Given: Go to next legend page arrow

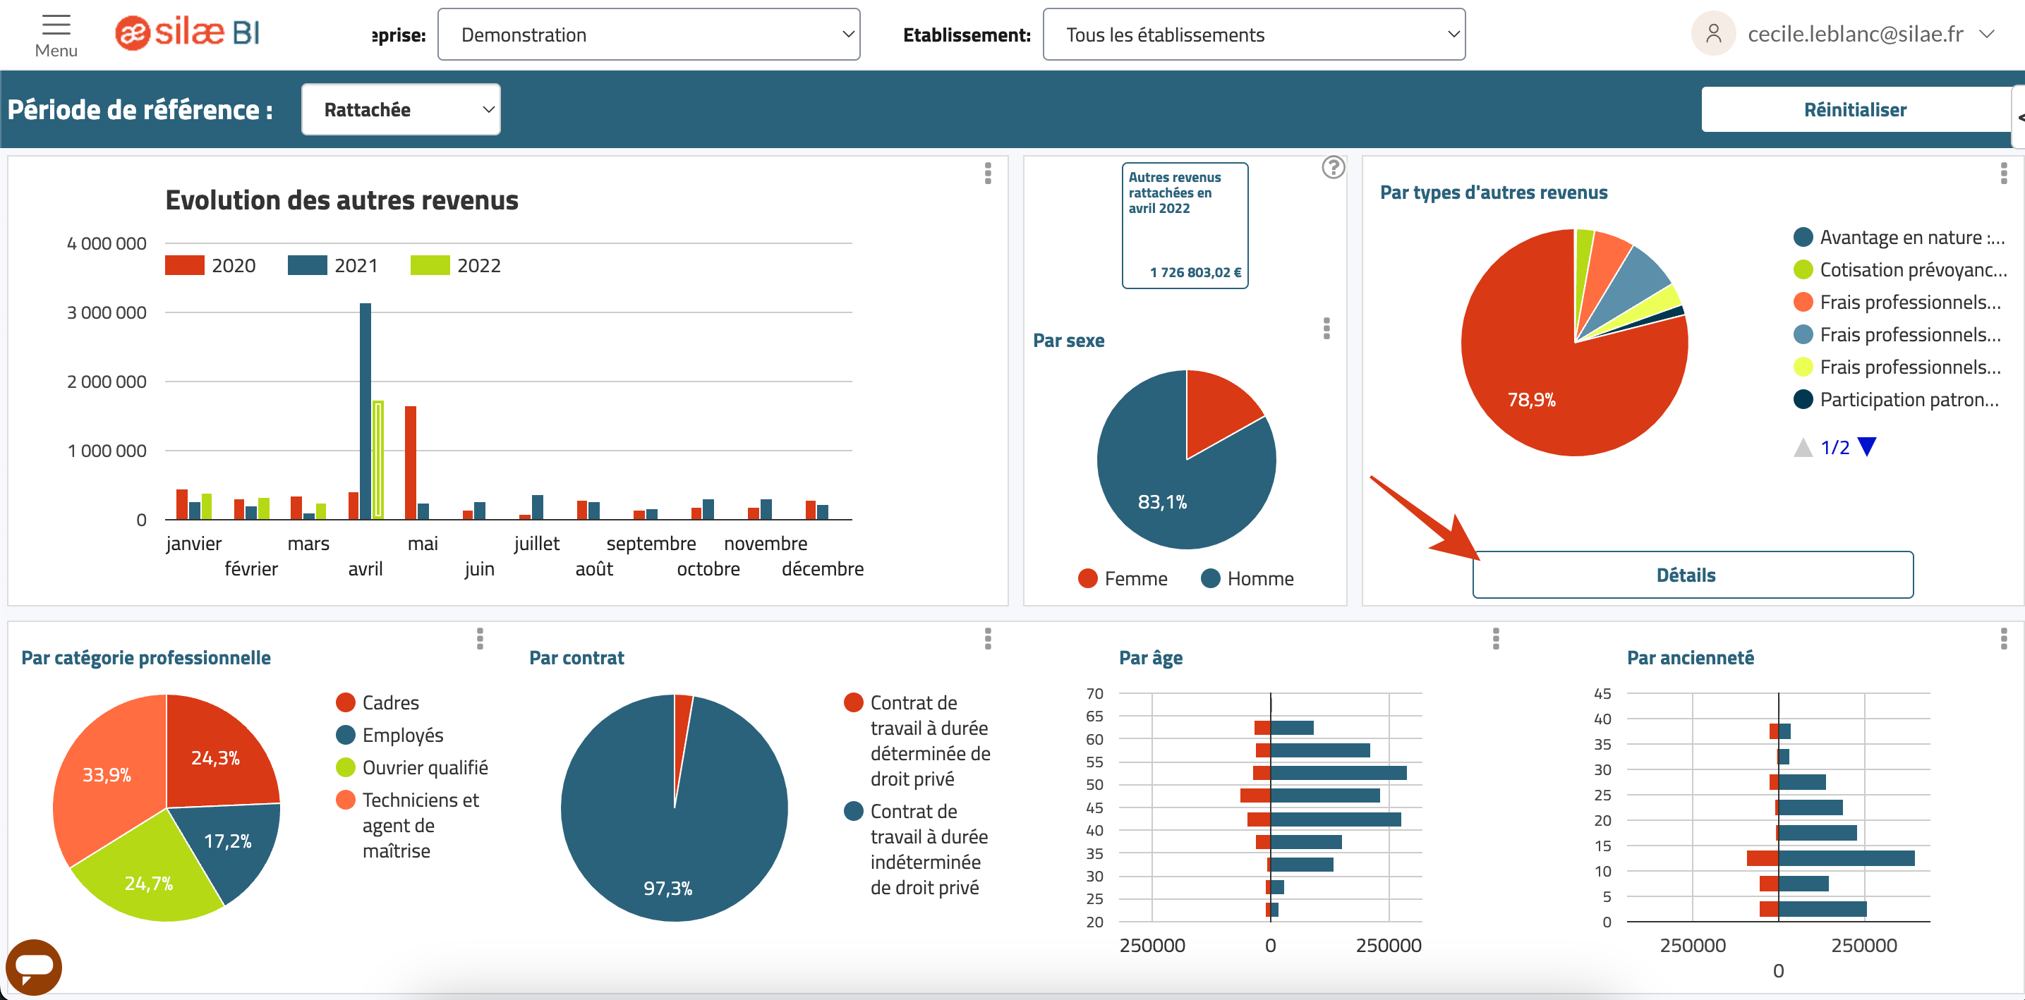Looking at the screenshot, I should coord(1867,447).
